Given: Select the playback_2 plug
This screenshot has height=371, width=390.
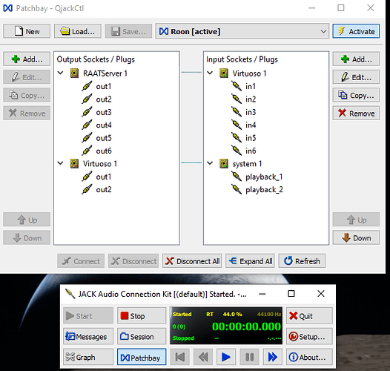Looking at the screenshot, I should click(264, 190).
